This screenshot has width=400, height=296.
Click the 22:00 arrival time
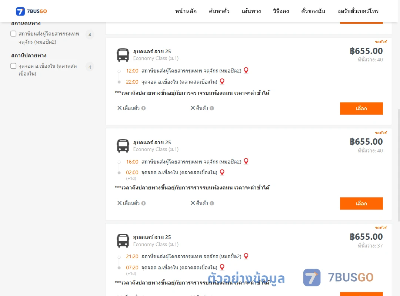[x=132, y=82]
